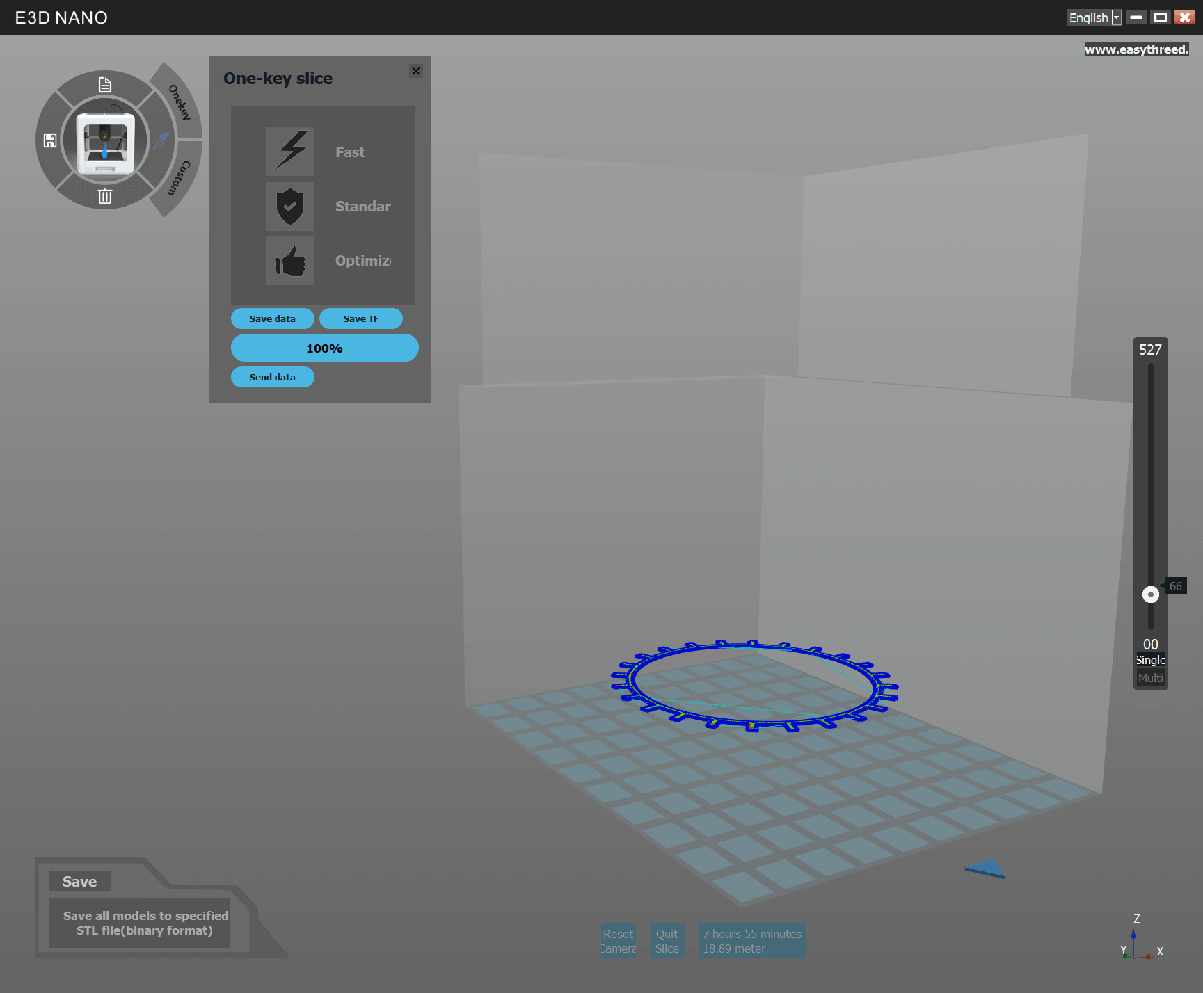Viewport: 1203px width, 993px height.
Task: Click the open file document icon
Action: point(104,85)
